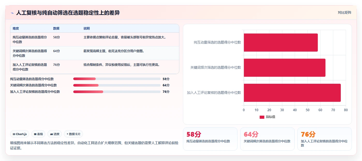
Task: Click the chart bar for 纯互动量筛选
Action: [281, 43]
